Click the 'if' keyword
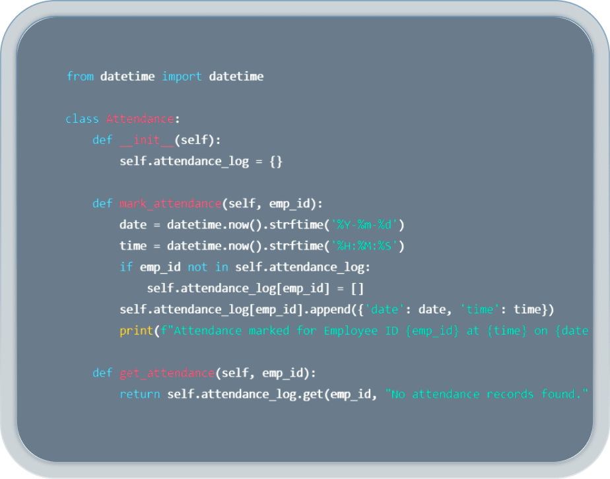 click(x=126, y=267)
